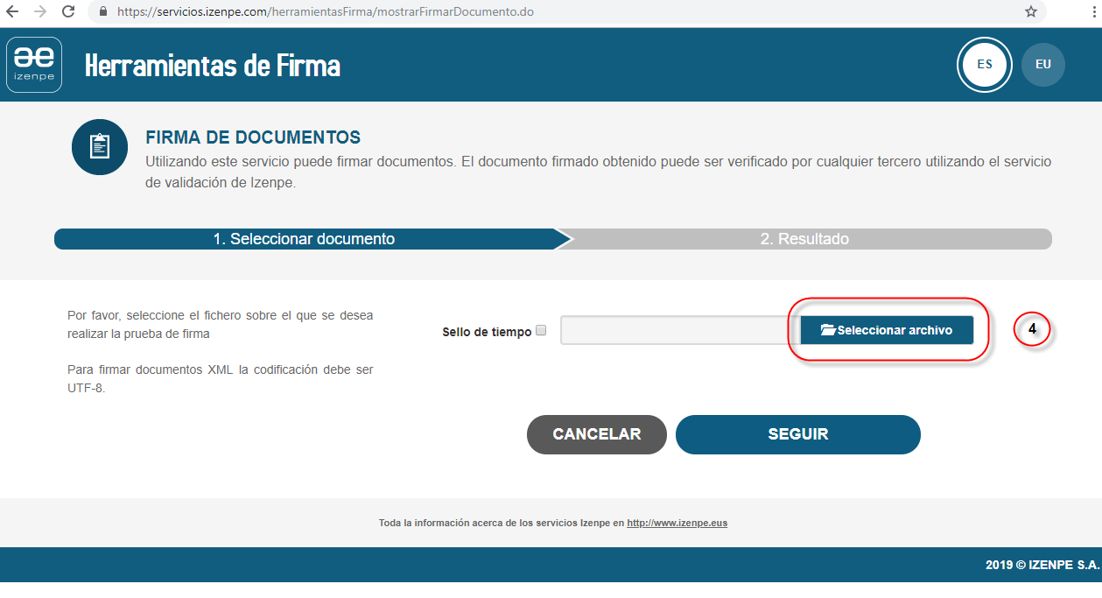Click the Izenpe logo icon
Image resolution: width=1102 pixels, height=598 pixels.
[34, 65]
